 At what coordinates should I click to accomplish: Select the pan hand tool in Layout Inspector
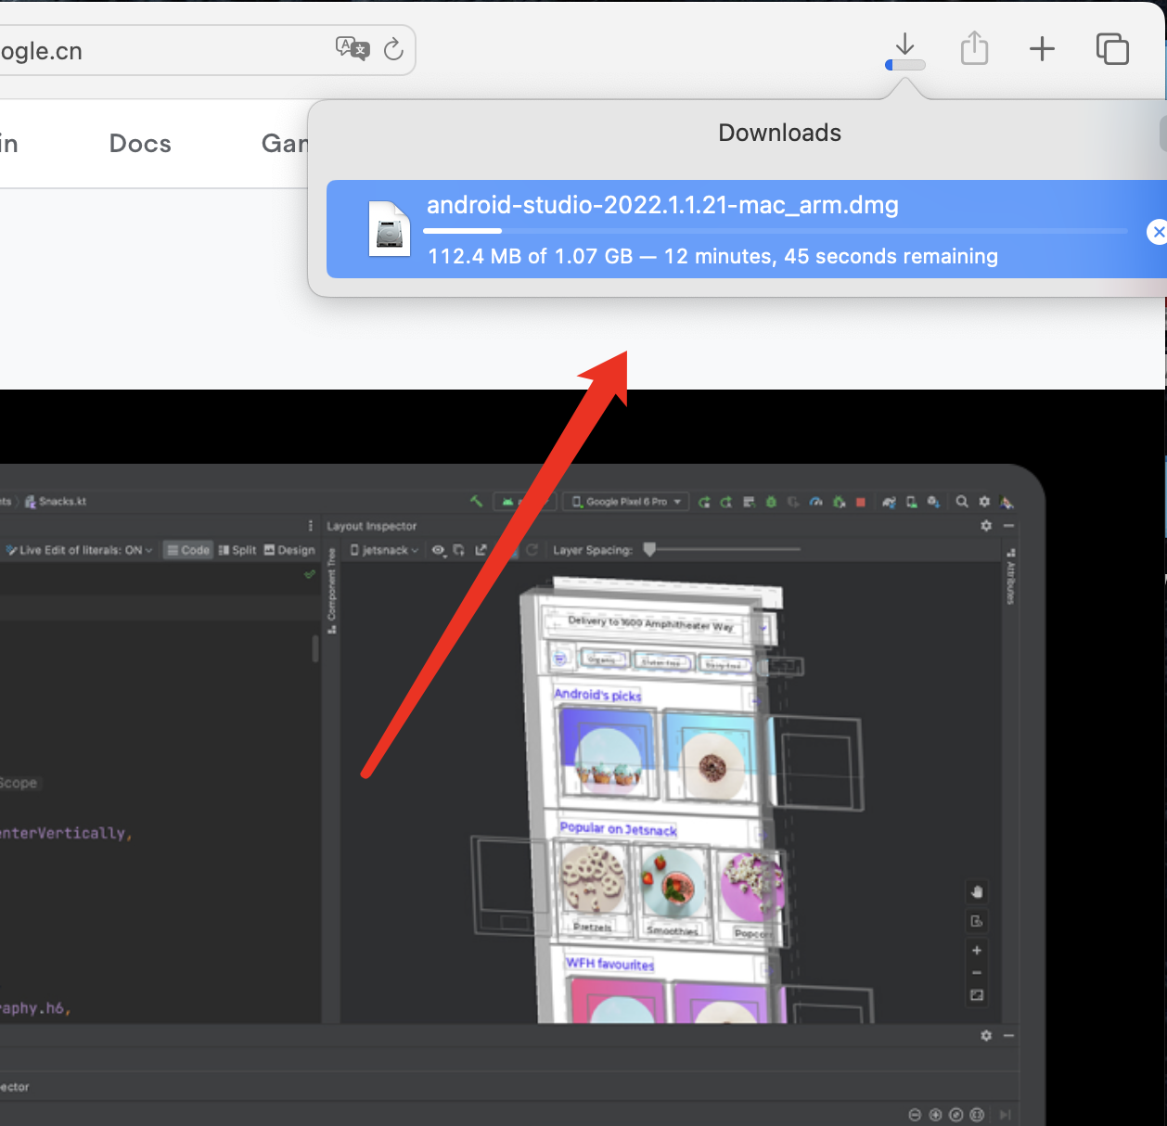[x=977, y=892]
